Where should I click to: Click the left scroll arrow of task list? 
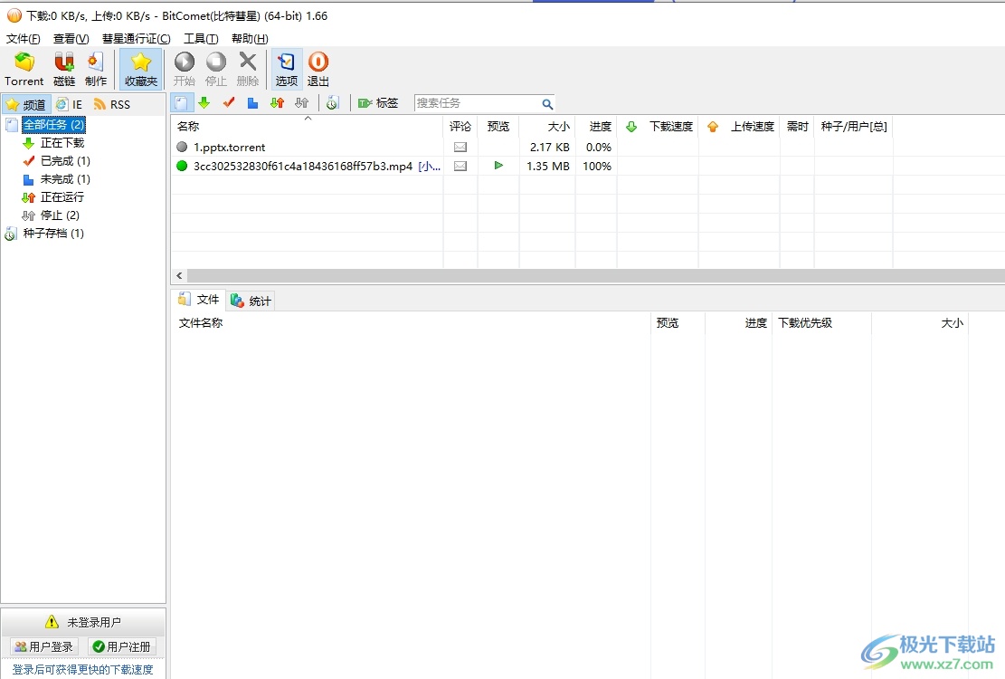click(x=179, y=276)
